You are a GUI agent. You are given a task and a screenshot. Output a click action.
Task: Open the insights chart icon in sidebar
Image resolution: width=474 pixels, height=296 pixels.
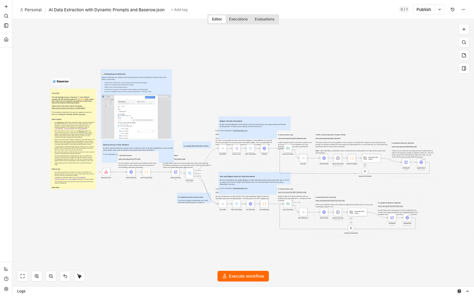click(x=6, y=269)
